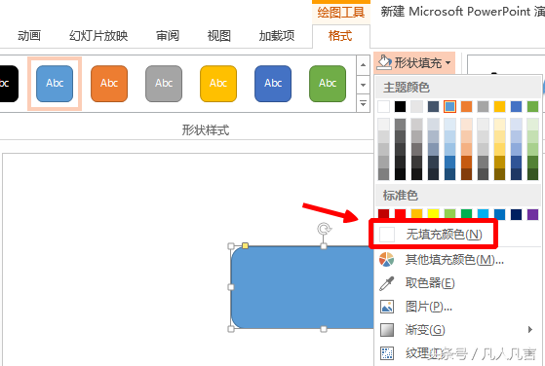Open the 幻灯片放映 ribbon tab
The height and width of the screenshot is (366, 545).
(x=98, y=36)
